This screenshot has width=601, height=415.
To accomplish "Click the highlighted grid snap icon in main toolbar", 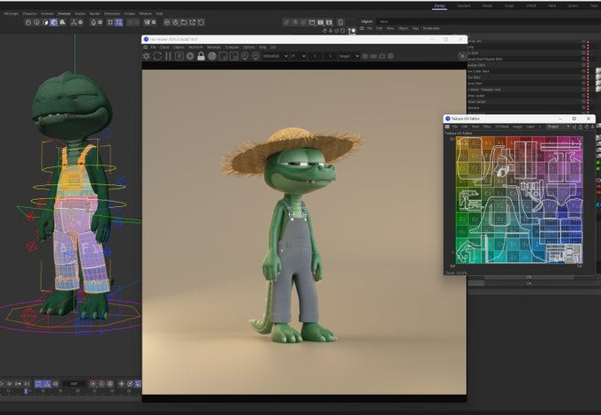I will pos(118,22).
